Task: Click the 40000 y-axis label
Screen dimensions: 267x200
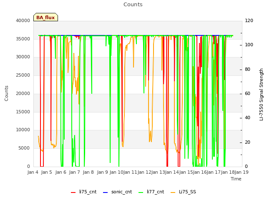Action: click(x=23, y=20)
